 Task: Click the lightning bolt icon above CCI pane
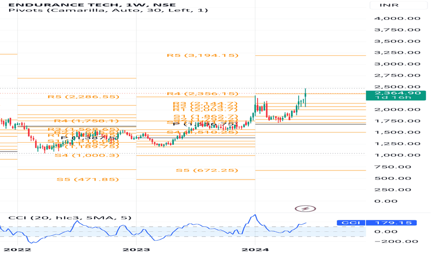[x=305, y=209]
